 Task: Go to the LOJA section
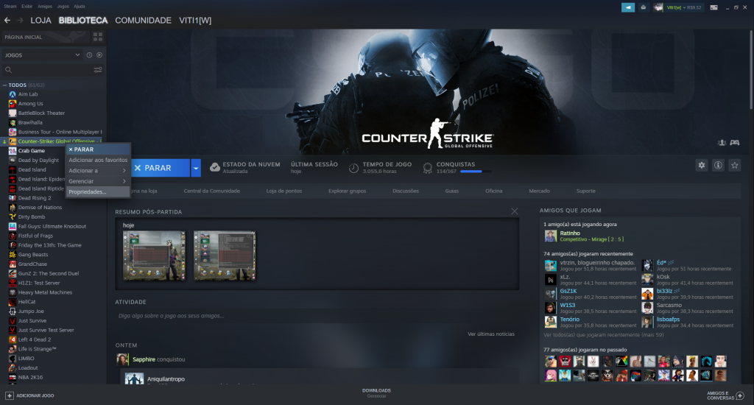pos(41,20)
